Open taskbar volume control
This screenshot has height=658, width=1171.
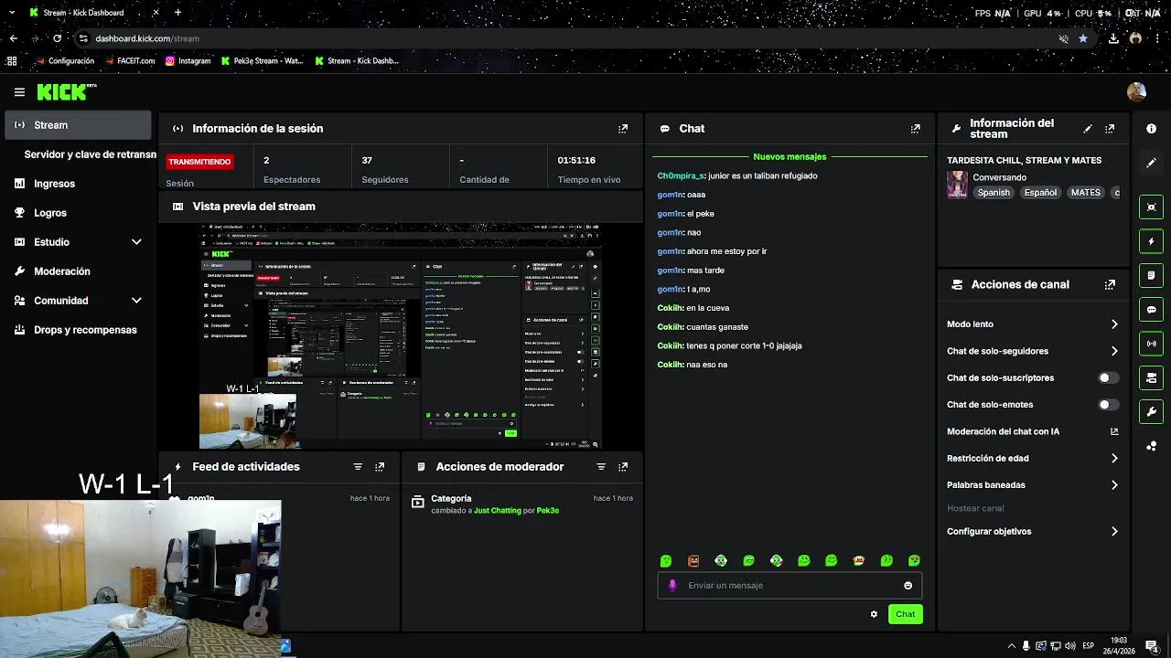tap(1071, 646)
